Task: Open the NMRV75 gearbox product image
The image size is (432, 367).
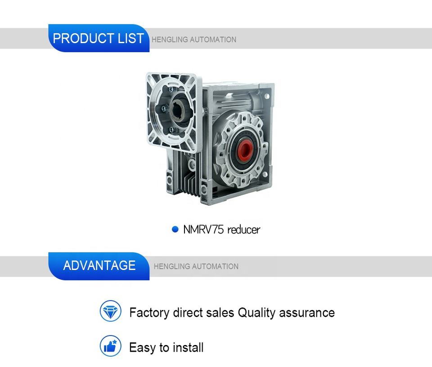Action: [x=210, y=139]
